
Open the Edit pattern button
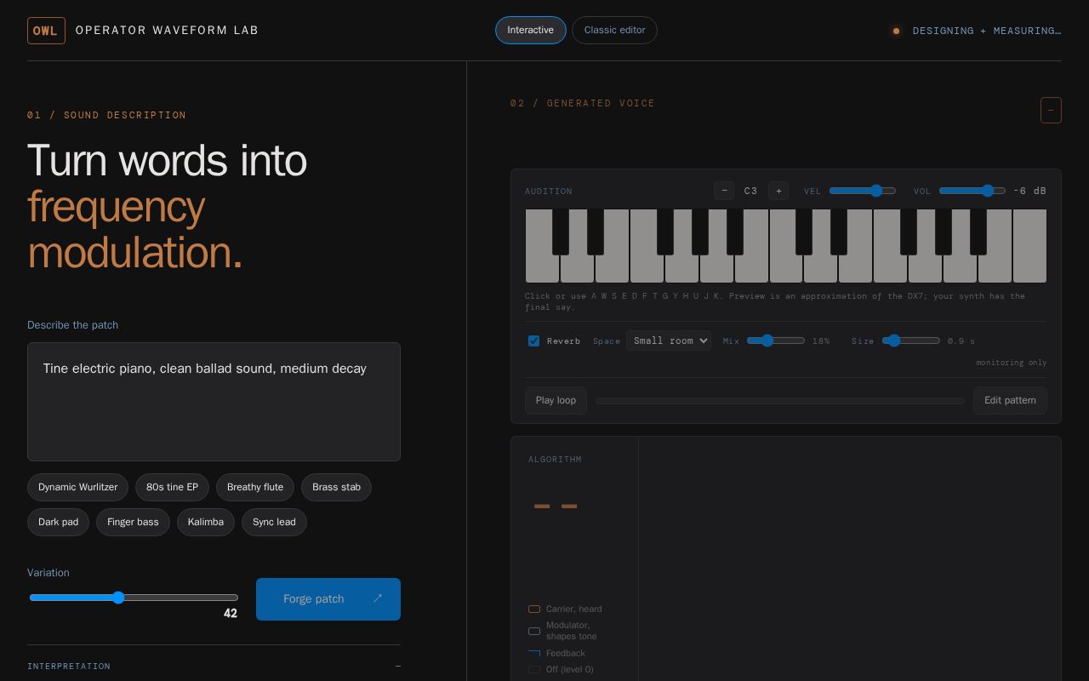(x=1010, y=400)
